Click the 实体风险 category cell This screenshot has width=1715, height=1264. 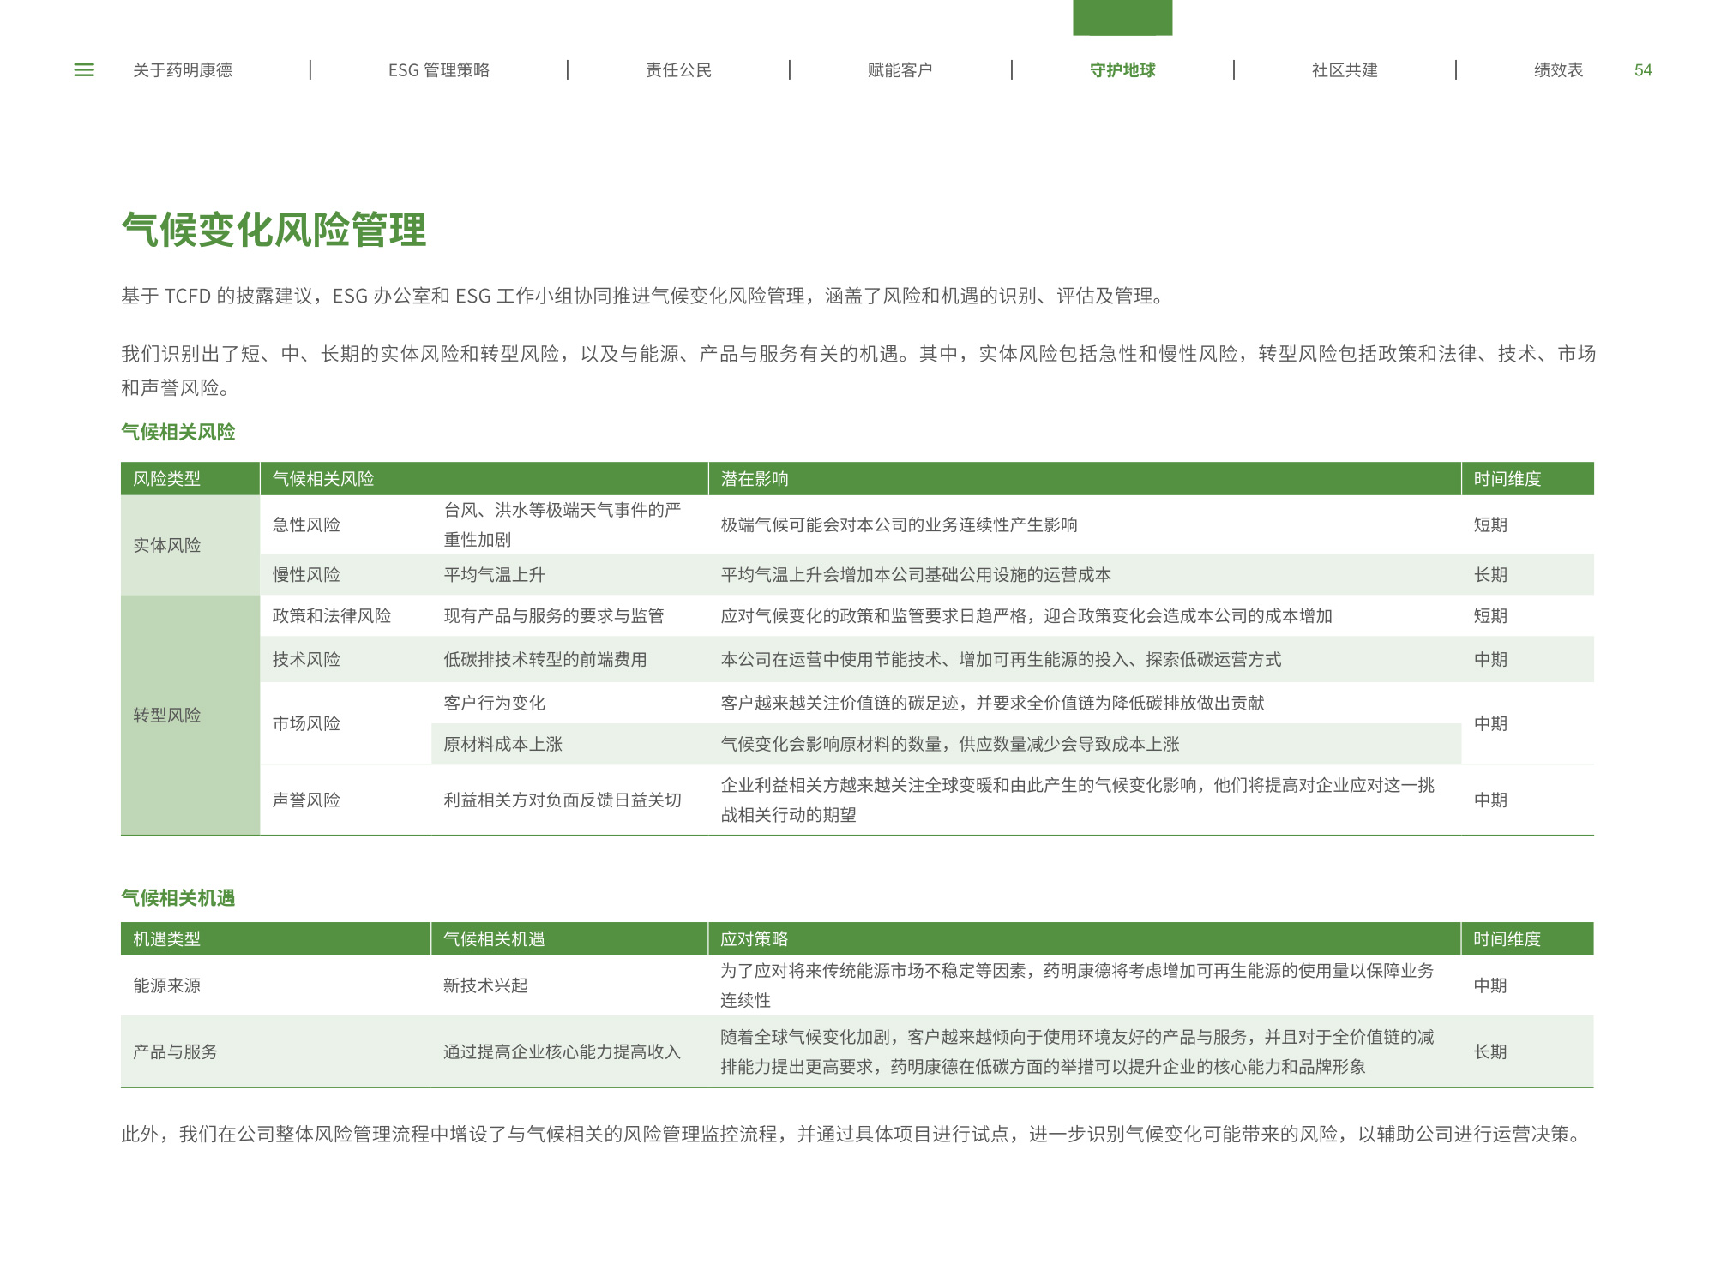click(x=166, y=545)
